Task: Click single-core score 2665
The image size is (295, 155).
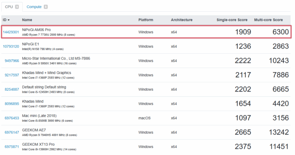Action: click(x=243, y=132)
